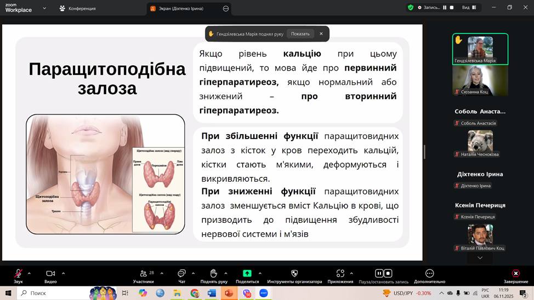Viewport: 534px width, 300px height.
Task: Expand audio options arrow beside Звук
Action: click(x=29, y=273)
